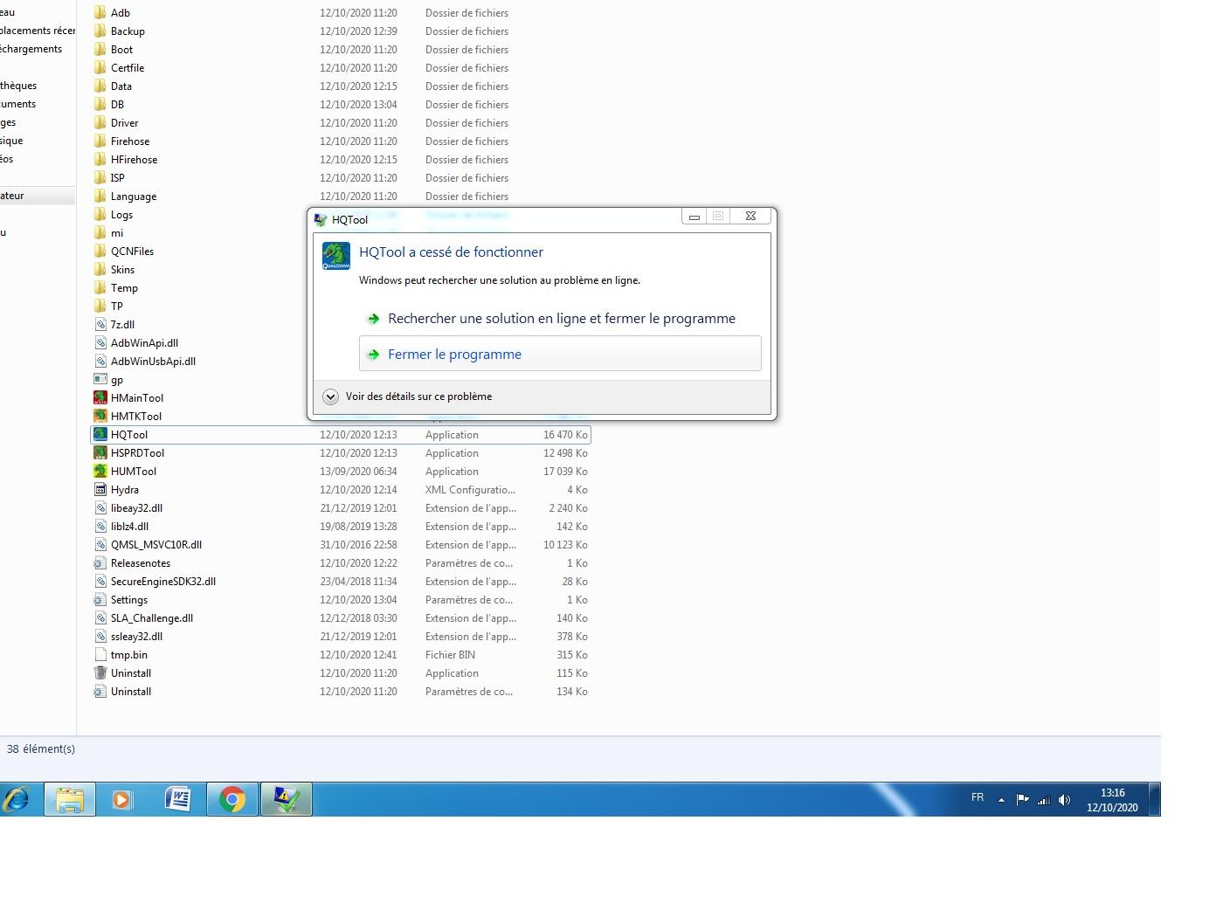Select the Firehose folder
The height and width of the screenshot is (917, 1223).
pyautogui.click(x=130, y=141)
